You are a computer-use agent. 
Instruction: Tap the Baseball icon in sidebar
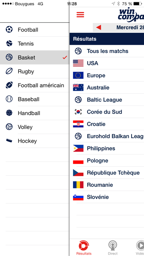point(9,99)
